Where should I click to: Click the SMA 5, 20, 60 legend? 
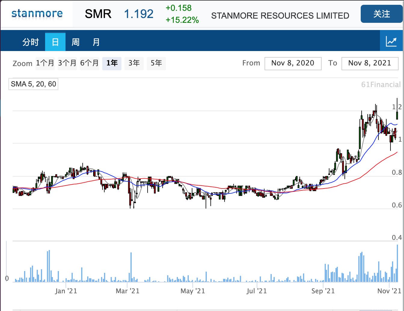pyautogui.click(x=33, y=84)
